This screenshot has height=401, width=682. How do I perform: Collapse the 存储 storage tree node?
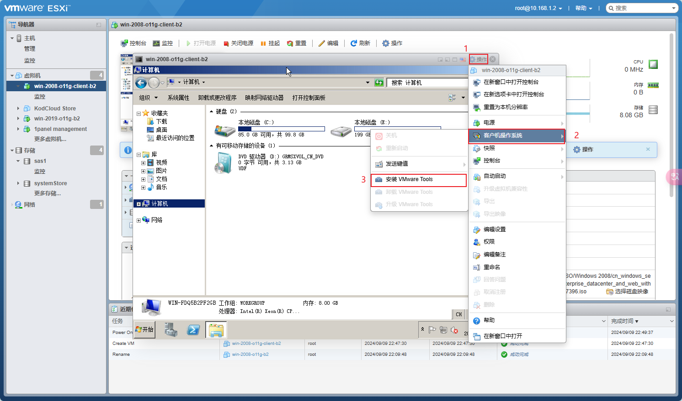click(12, 151)
